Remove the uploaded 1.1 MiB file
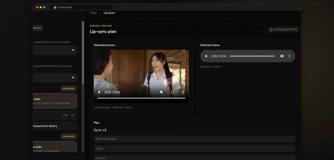This screenshot has width=334, height=160. pos(72,115)
